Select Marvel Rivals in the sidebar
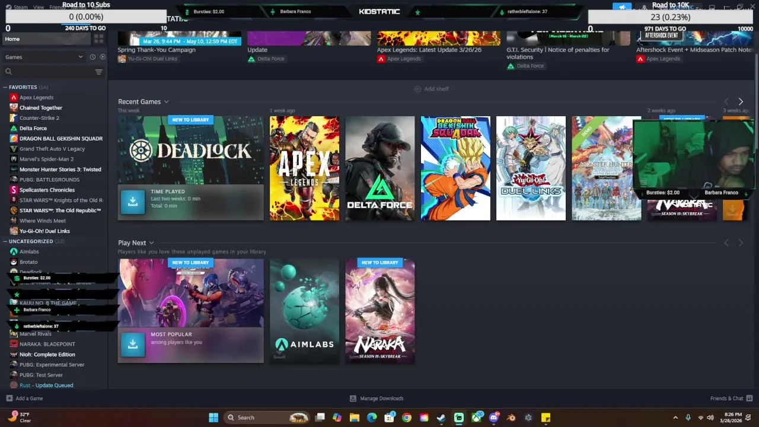Image resolution: width=759 pixels, height=427 pixels. [x=35, y=334]
